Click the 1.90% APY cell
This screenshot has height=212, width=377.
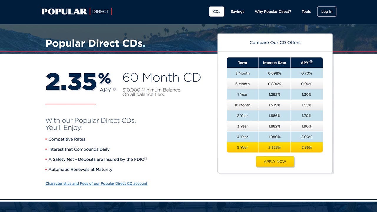[x=307, y=126]
